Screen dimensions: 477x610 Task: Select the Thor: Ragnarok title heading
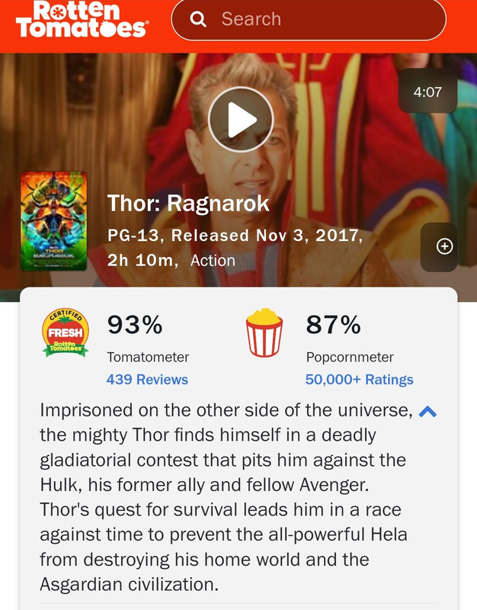188,204
